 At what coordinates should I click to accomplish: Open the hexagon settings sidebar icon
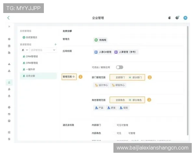pos(9,107)
